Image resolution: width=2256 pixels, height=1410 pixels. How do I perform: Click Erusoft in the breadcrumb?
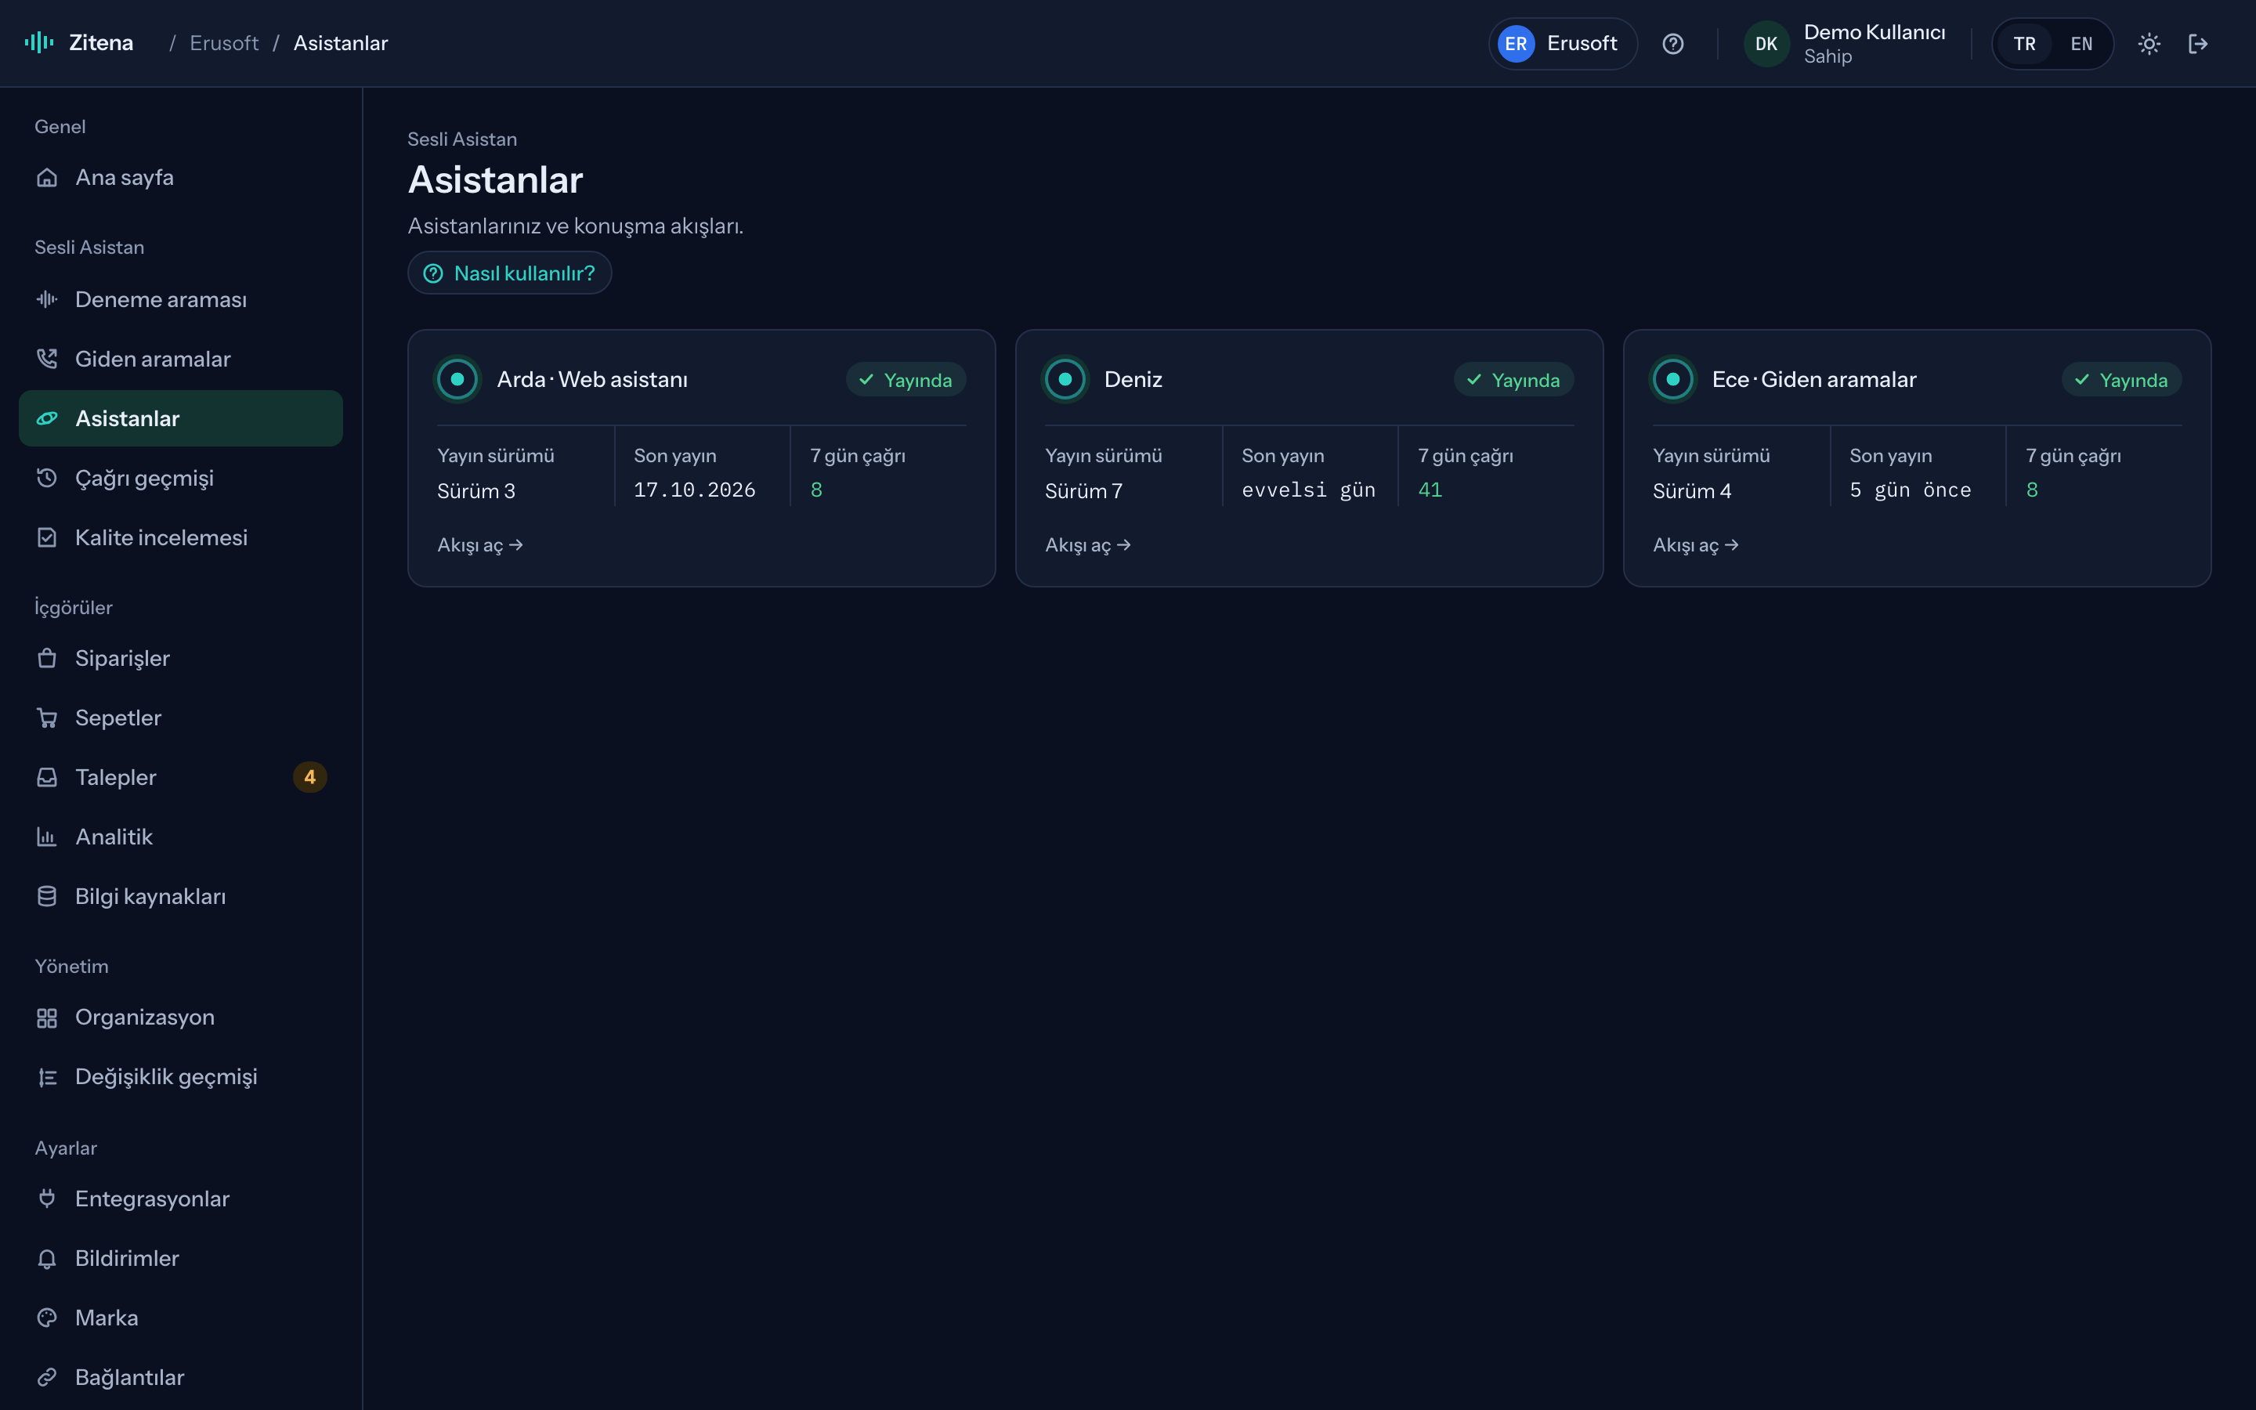coord(224,43)
